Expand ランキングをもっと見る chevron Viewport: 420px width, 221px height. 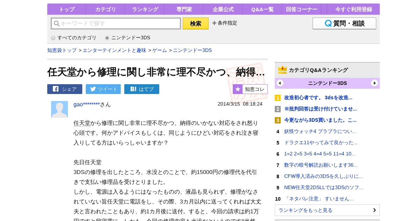(374, 210)
